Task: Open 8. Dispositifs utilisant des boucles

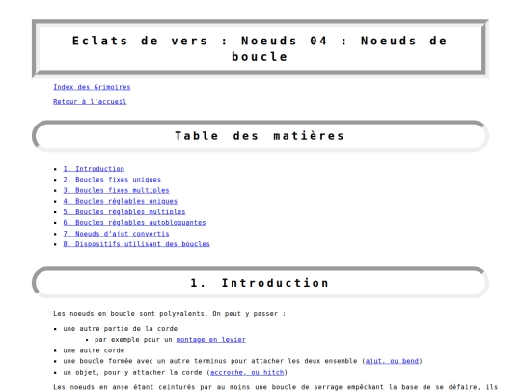Action: coord(137,244)
